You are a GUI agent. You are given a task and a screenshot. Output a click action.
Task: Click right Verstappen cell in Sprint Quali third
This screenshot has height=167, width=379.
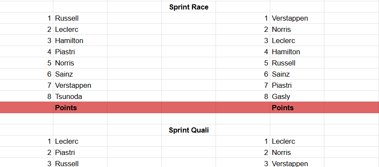tap(297, 163)
